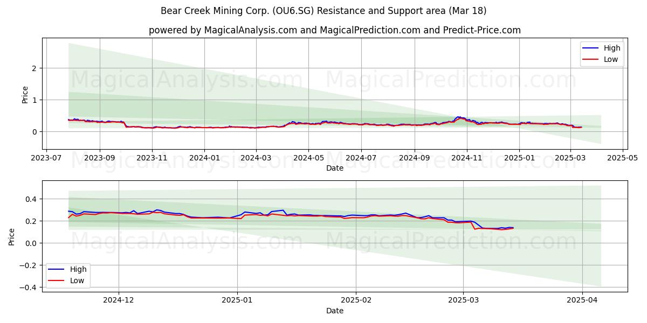Click the '2024-09' tick label
Image resolution: width=647 pixels, height=323 pixels.
(414, 158)
